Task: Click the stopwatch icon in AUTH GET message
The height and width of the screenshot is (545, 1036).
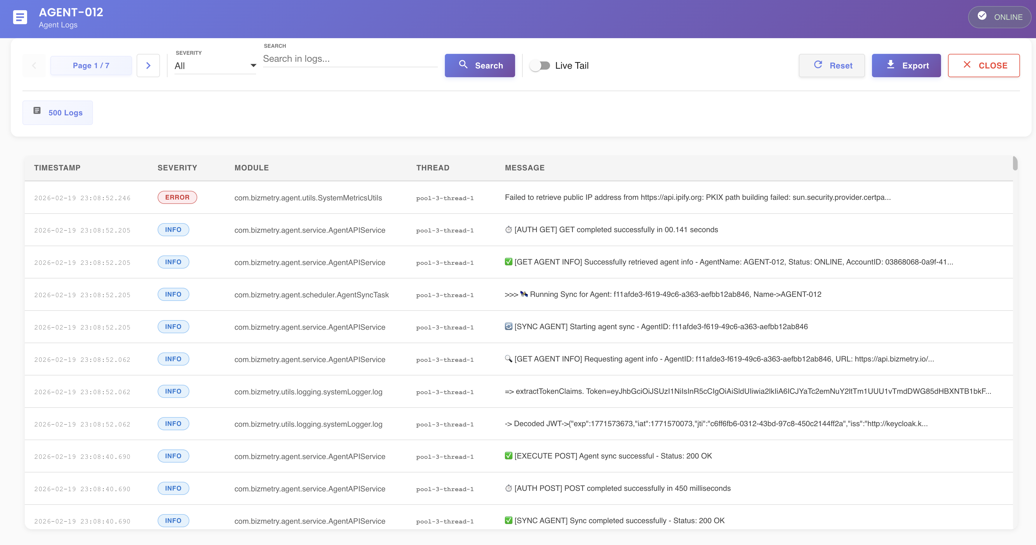Action: click(508, 230)
